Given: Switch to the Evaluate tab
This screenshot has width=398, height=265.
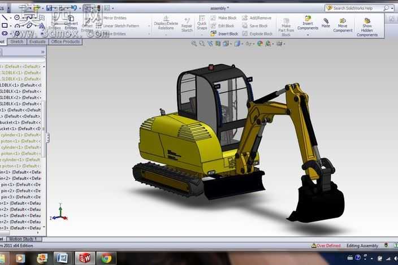Looking at the screenshot, I should 37,42.
